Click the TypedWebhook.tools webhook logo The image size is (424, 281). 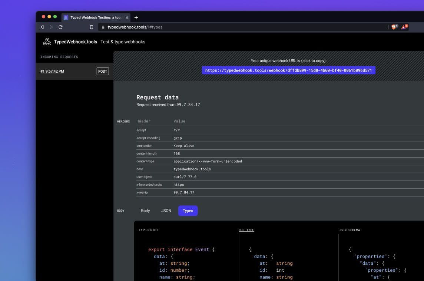(47, 42)
